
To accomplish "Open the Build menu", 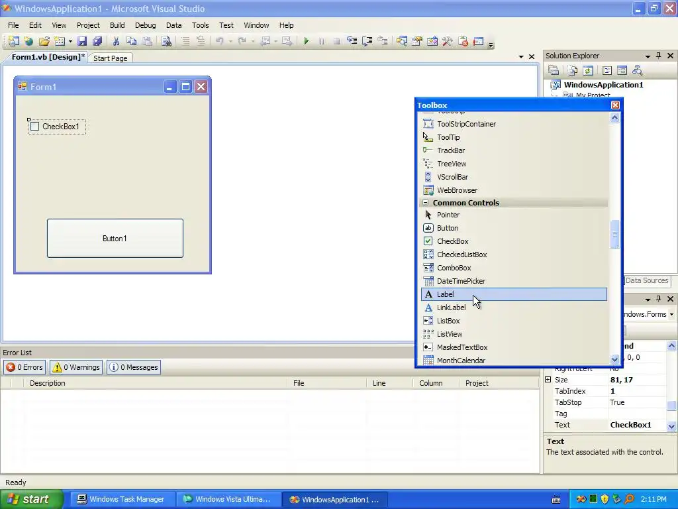I will point(117,25).
